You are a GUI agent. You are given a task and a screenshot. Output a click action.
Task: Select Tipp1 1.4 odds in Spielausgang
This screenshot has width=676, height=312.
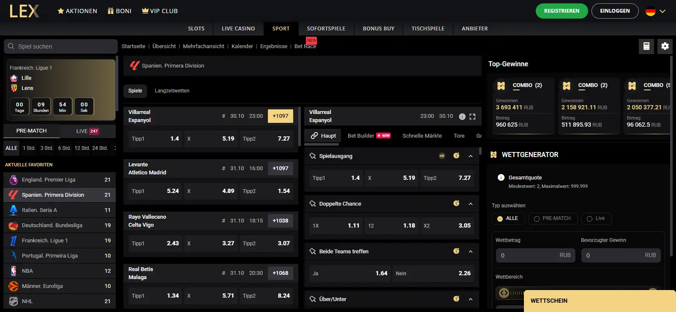(x=336, y=178)
